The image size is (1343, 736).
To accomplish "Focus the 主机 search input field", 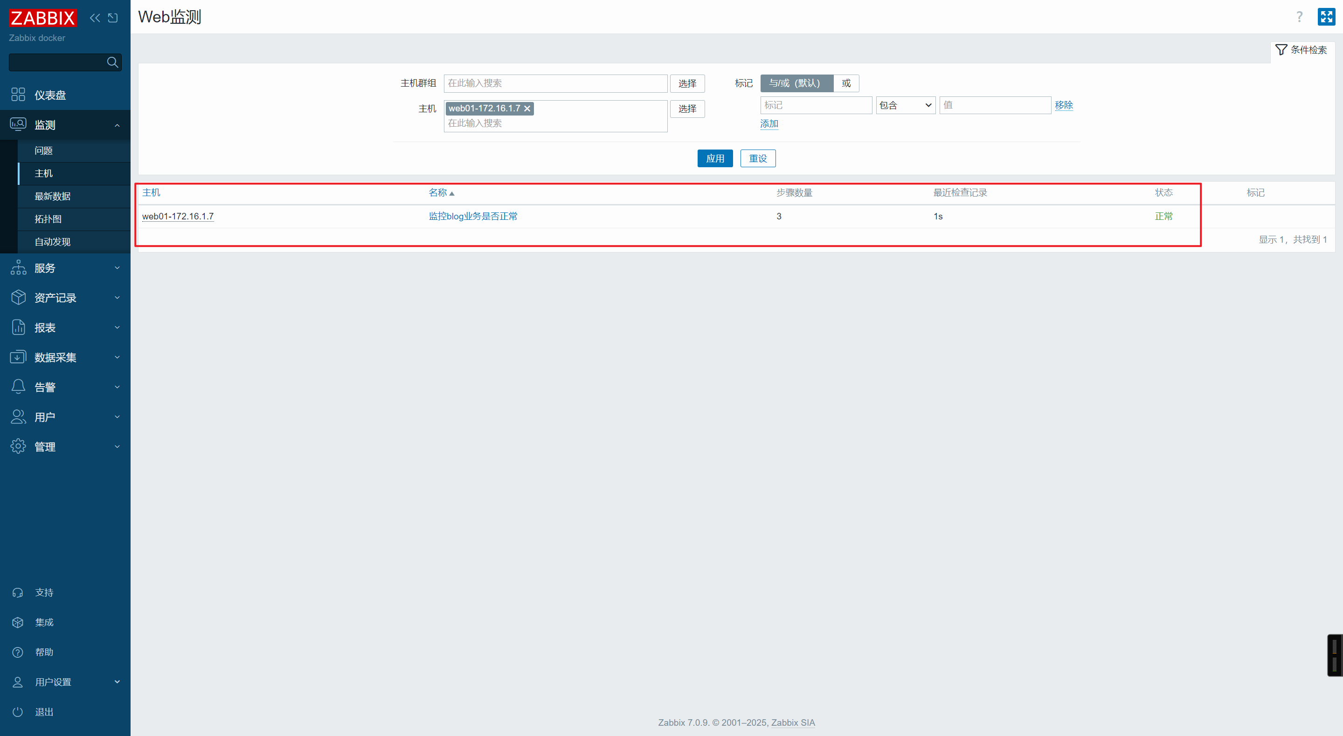I will [x=555, y=123].
